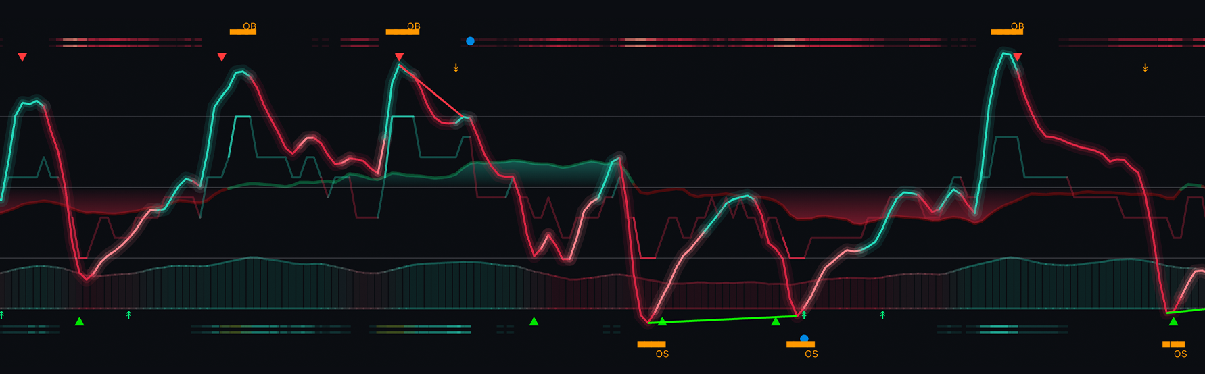1205x374 pixels.
Task: Click the red bearish divergence line
Action: click(431, 91)
